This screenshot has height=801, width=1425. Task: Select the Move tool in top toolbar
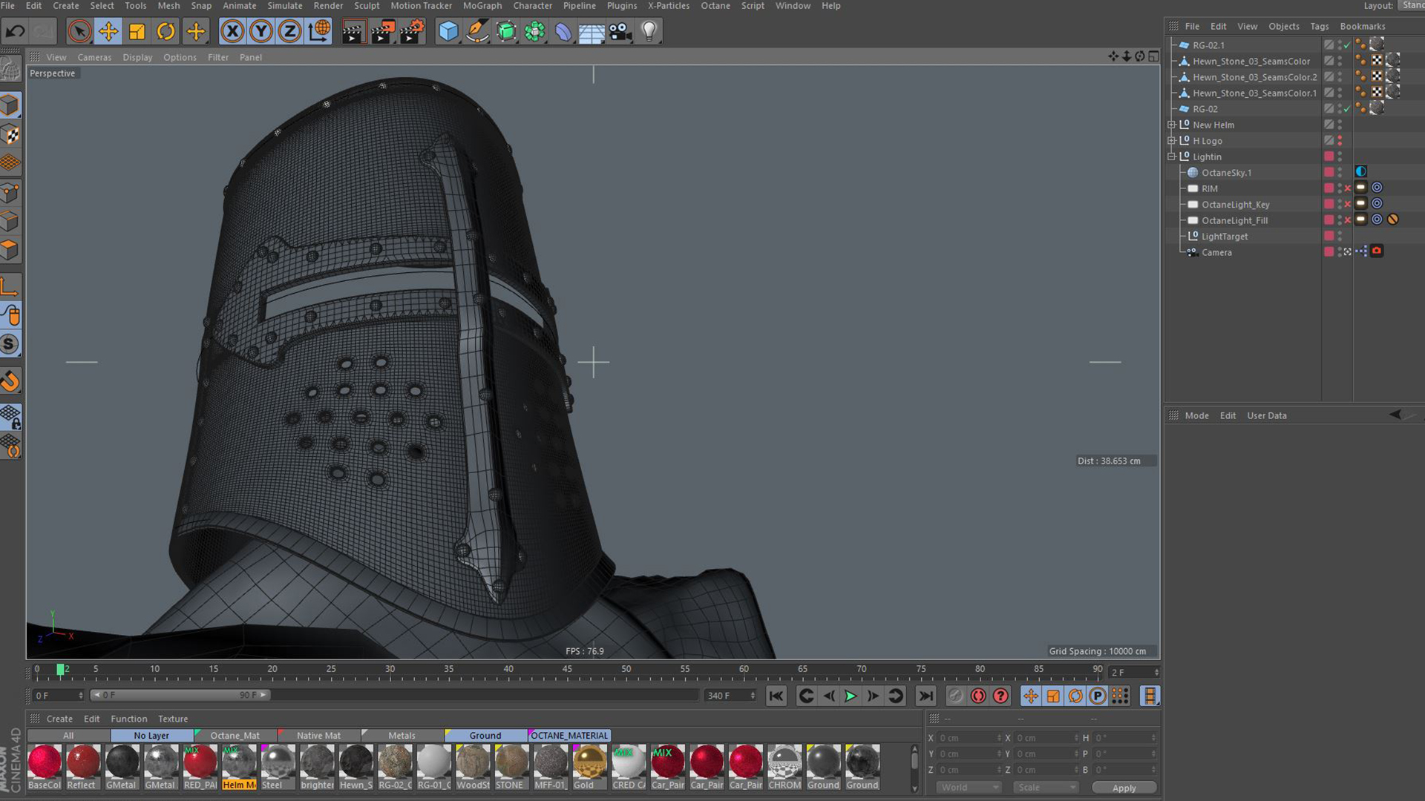coord(108,31)
